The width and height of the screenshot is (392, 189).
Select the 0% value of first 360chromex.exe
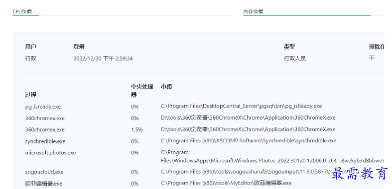coord(134,118)
